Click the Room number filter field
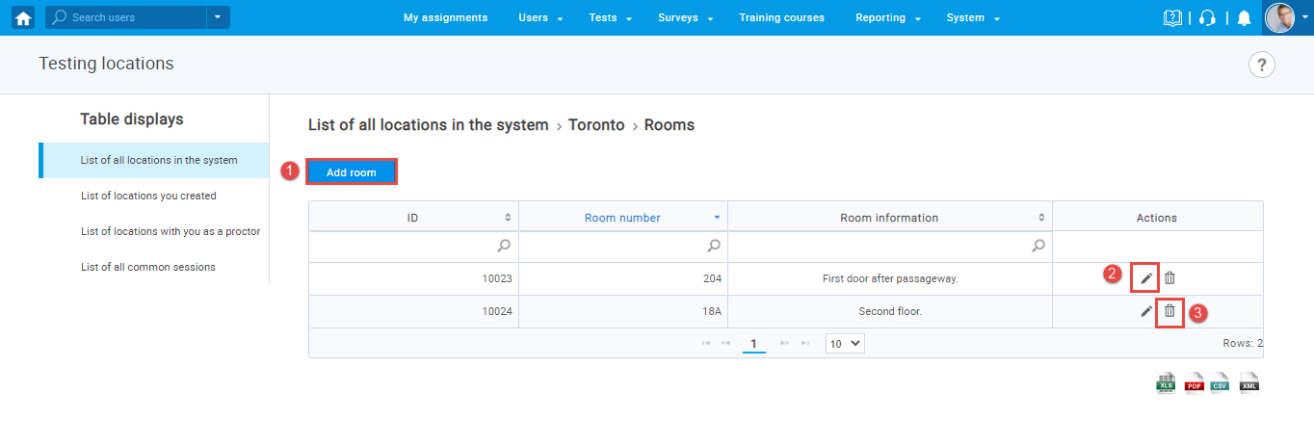 (x=615, y=246)
